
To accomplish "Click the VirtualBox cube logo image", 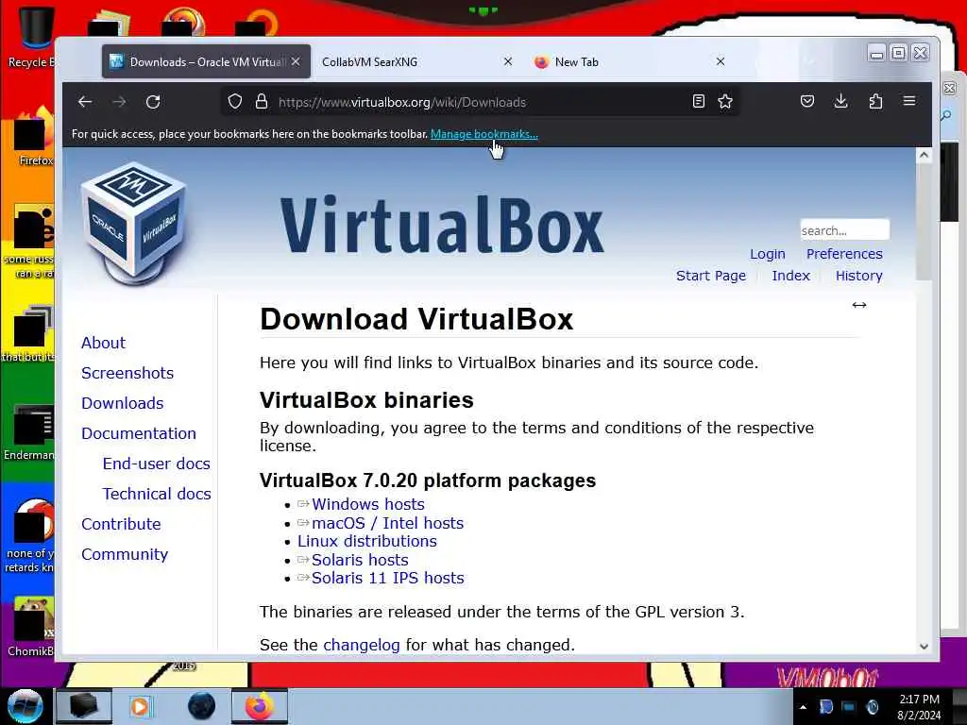I will pos(134,223).
